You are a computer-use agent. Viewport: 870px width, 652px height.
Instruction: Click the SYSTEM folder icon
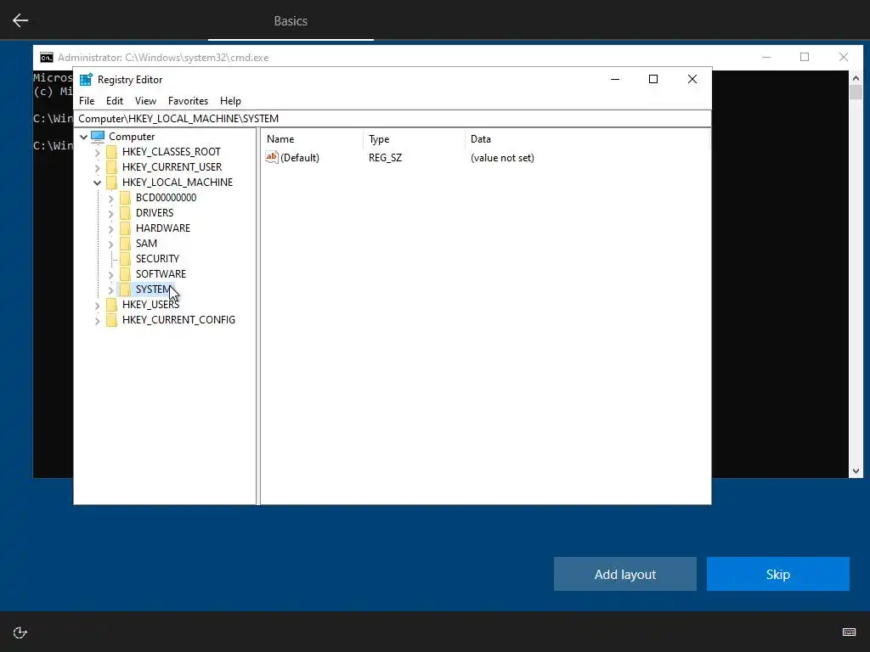[126, 289]
